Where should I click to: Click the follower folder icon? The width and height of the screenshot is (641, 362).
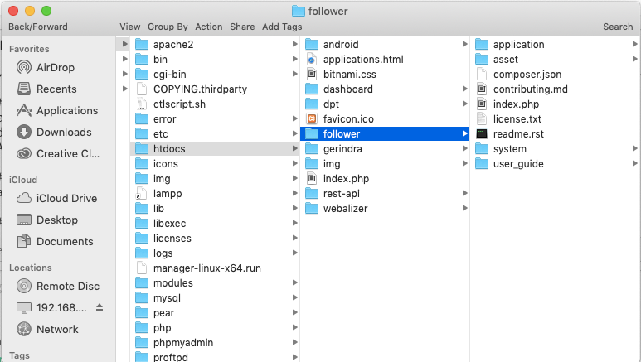click(312, 133)
